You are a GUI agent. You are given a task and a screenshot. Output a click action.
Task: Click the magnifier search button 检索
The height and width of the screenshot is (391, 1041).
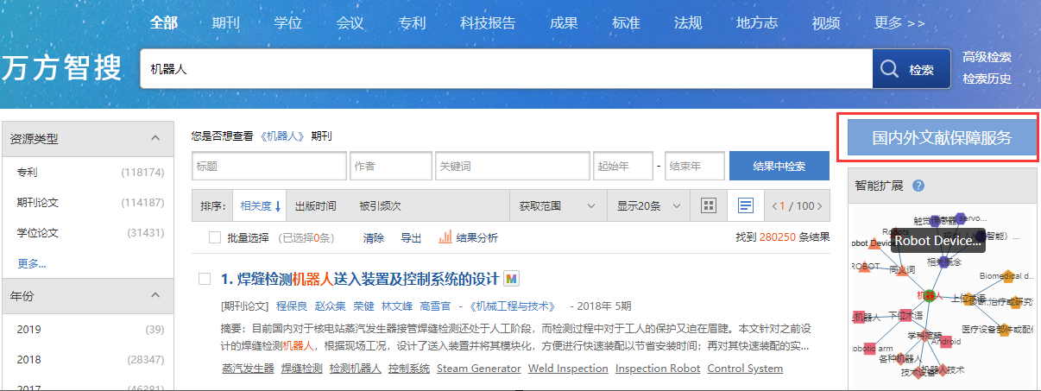point(910,69)
